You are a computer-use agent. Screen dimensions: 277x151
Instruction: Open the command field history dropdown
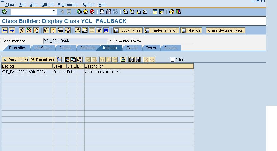(54, 12)
